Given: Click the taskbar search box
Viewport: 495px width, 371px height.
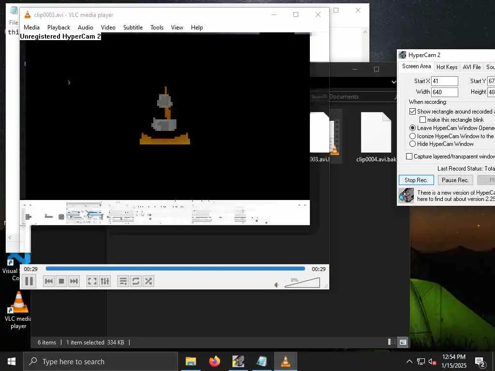Looking at the screenshot, I should coord(101,361).
